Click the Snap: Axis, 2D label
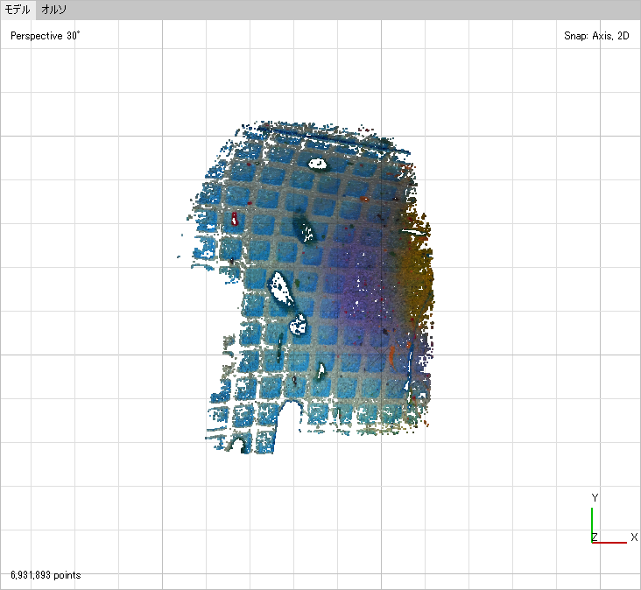This screenshot has height=590, width=641. (596, 36)
